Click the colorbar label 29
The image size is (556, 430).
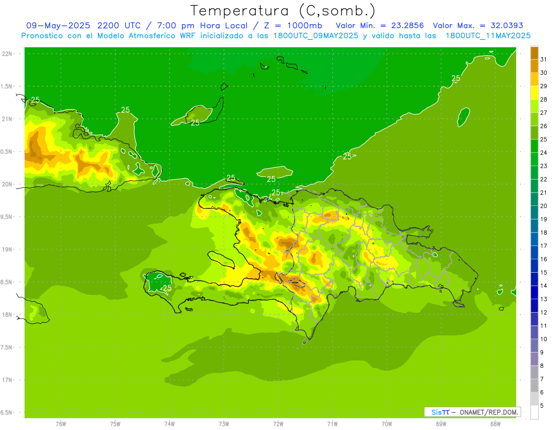[544, 86]
